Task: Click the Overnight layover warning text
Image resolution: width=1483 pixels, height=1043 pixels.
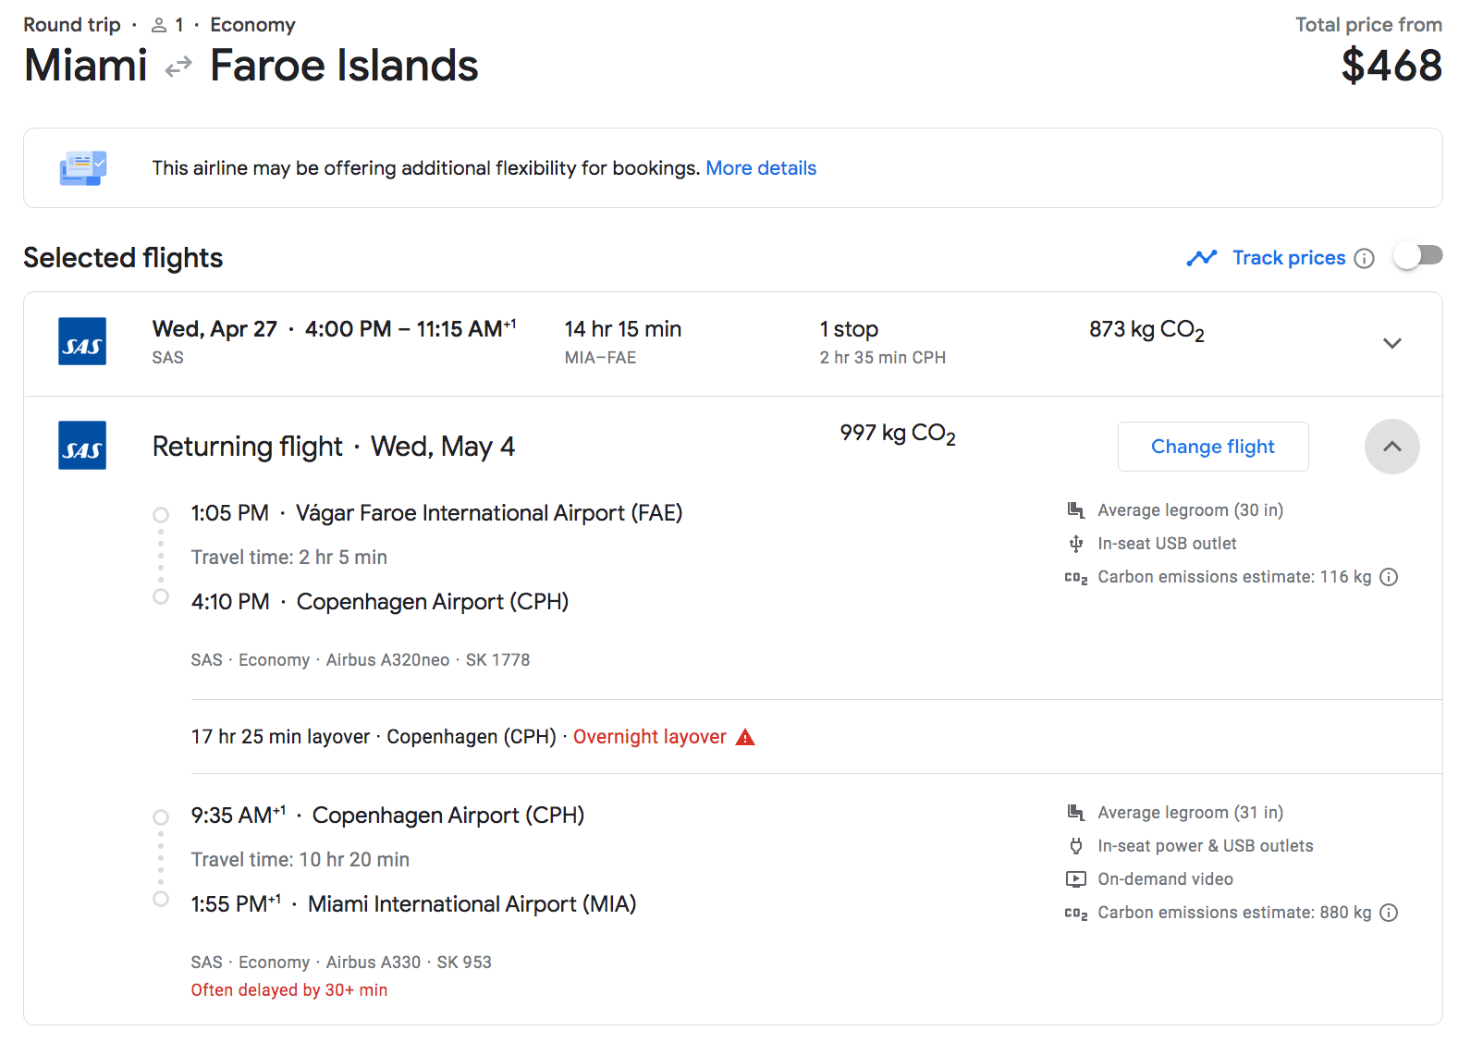Action: 649,737
